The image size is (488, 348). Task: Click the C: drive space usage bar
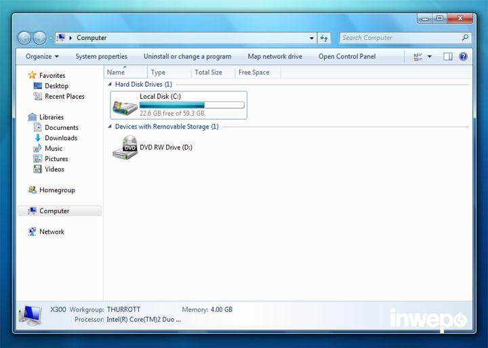pyautogui.click(x=192, y=105)
